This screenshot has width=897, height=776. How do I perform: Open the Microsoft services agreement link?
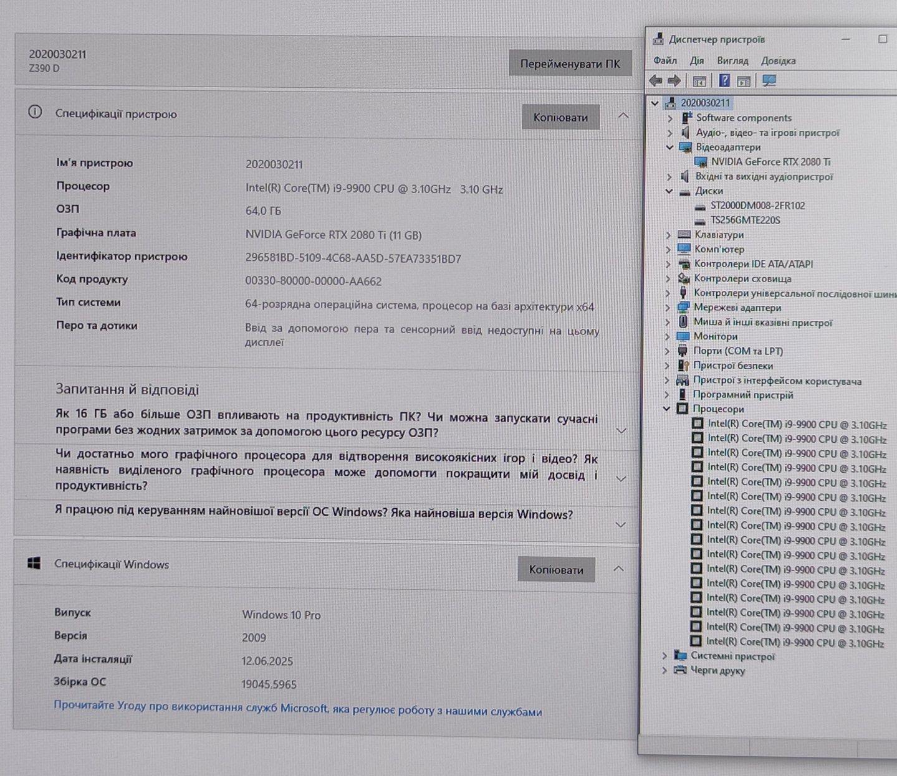point(298,708)
